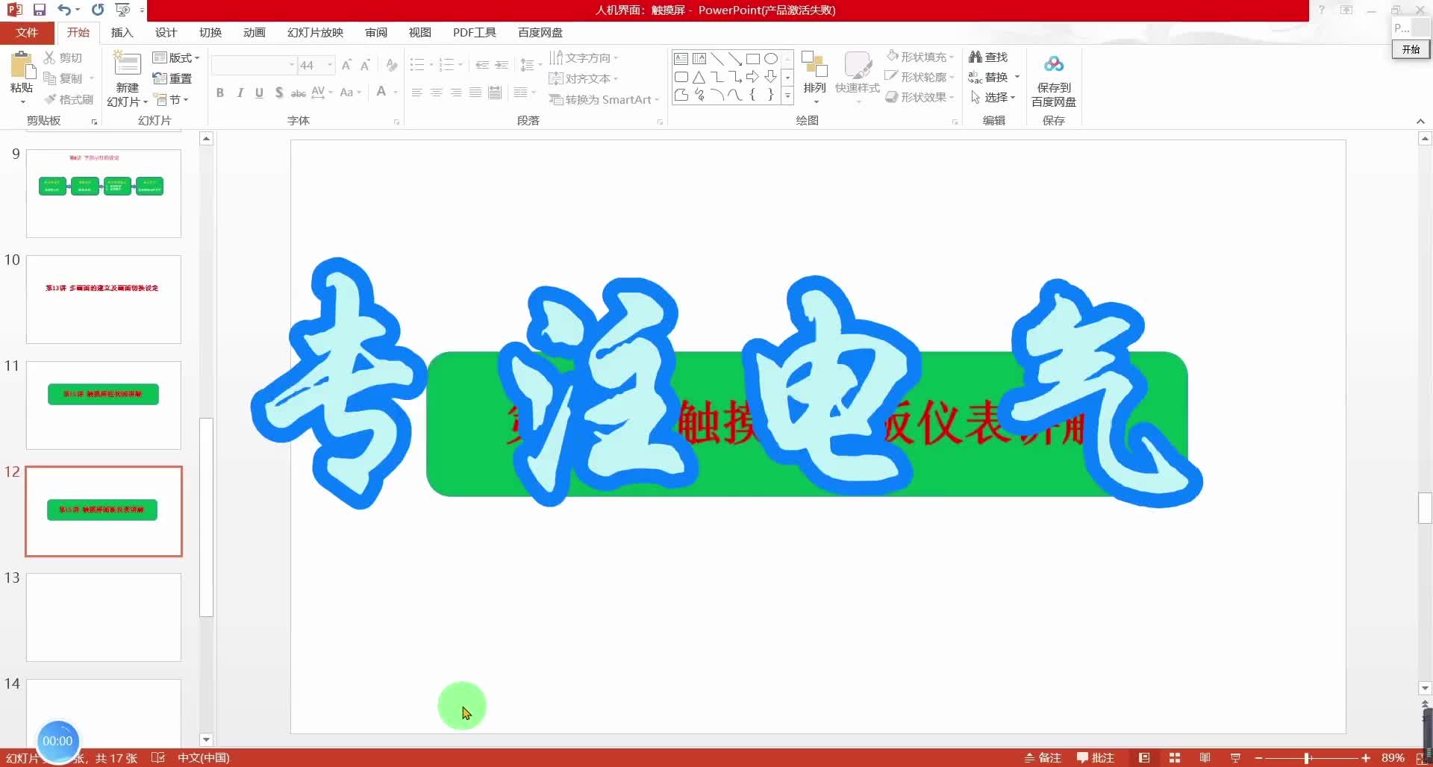Select the oval shape

click(771, 58)
